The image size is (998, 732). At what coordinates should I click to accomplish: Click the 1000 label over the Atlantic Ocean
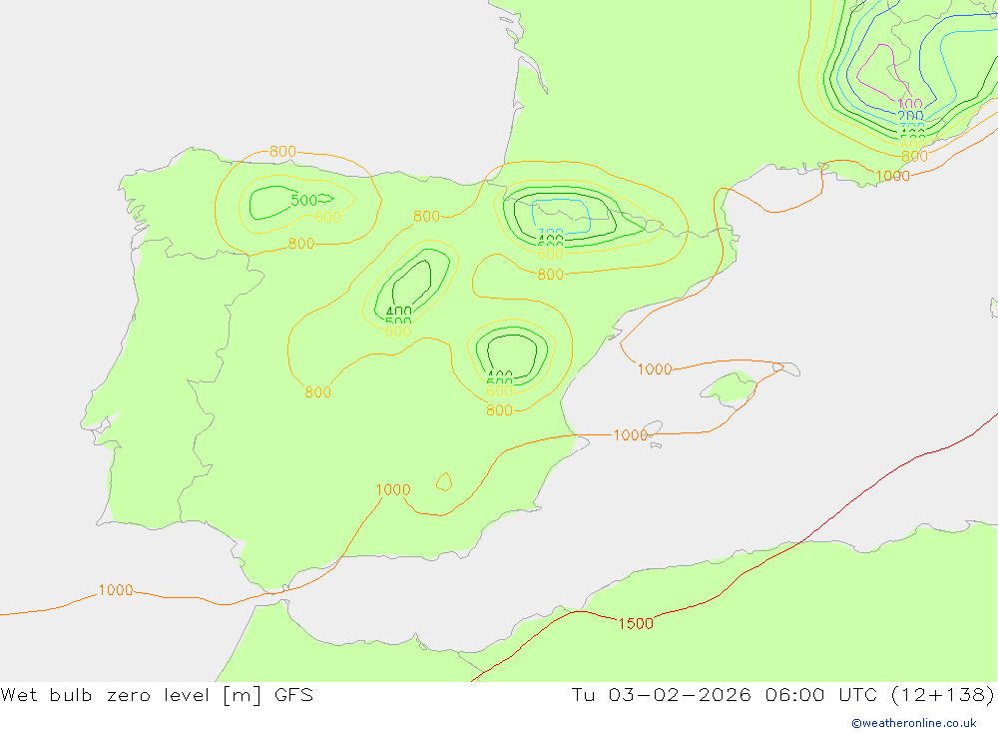tap(116, 590)
